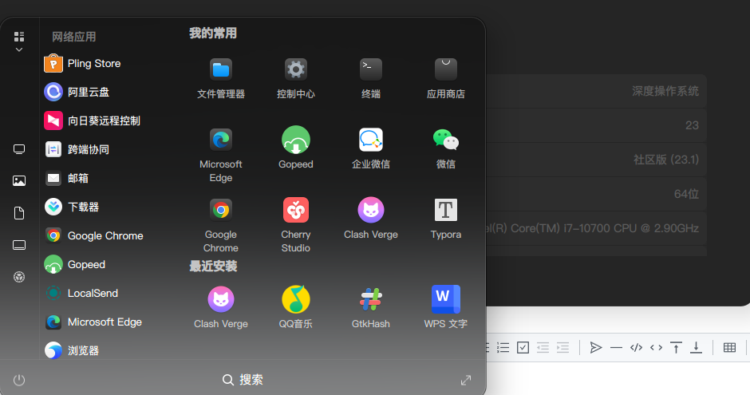Open 文件管理器 file manager
750x395 pixels.
coord(221,79)
